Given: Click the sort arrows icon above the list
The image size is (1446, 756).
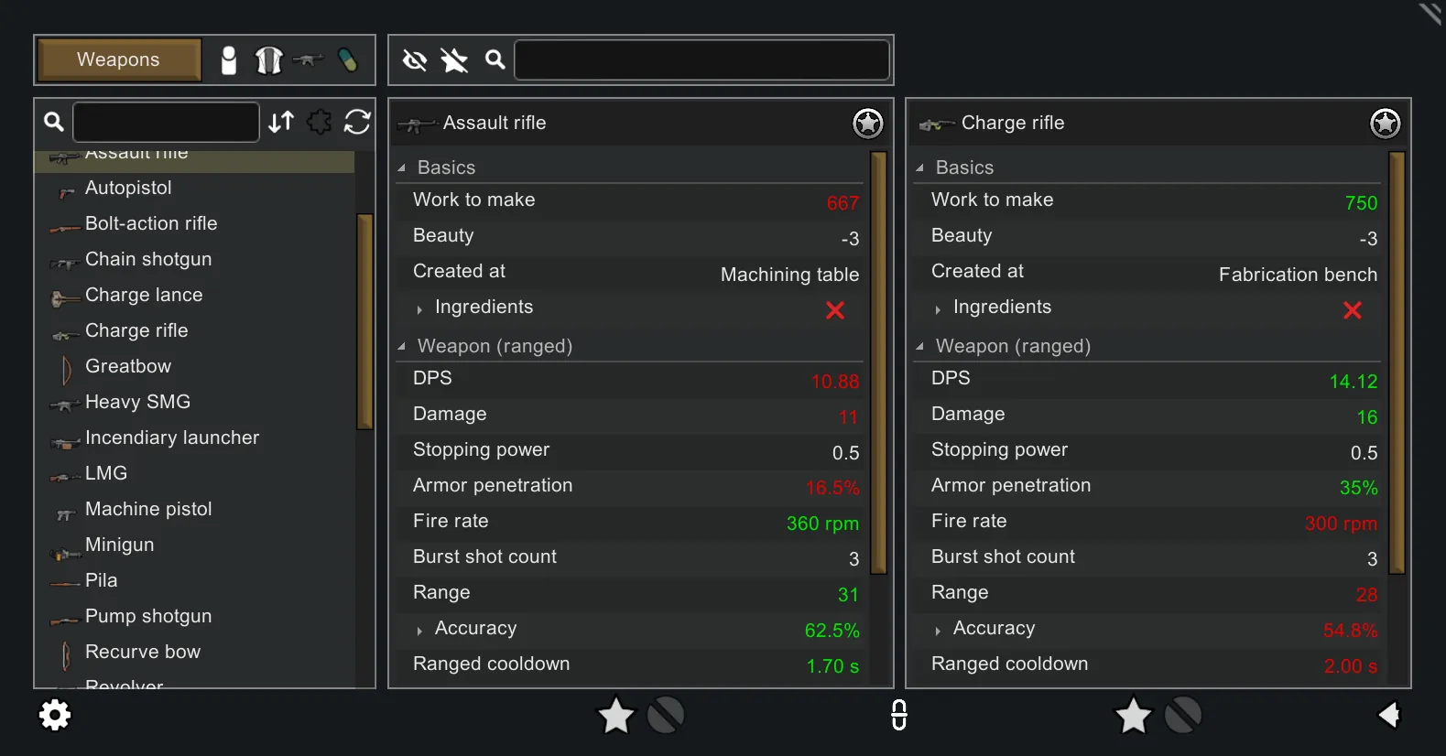Looking at the screenshot, I should pyautogui.click(x=281, y=122).
